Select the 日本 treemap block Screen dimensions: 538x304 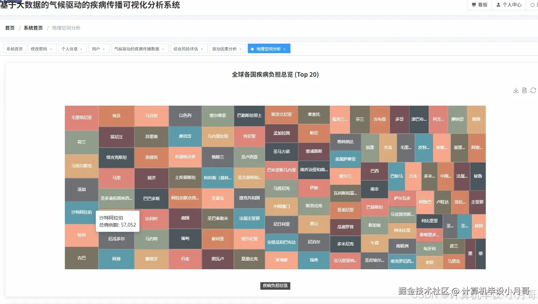tap(413, 176)
